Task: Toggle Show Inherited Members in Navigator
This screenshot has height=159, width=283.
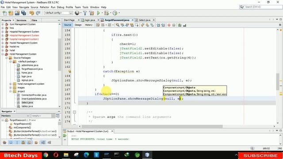Action: pos(5,143)
